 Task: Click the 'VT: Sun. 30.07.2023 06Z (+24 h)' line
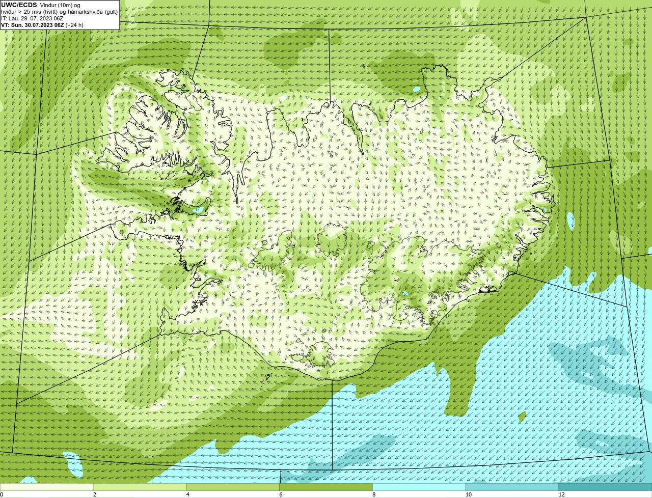(42, 25)
